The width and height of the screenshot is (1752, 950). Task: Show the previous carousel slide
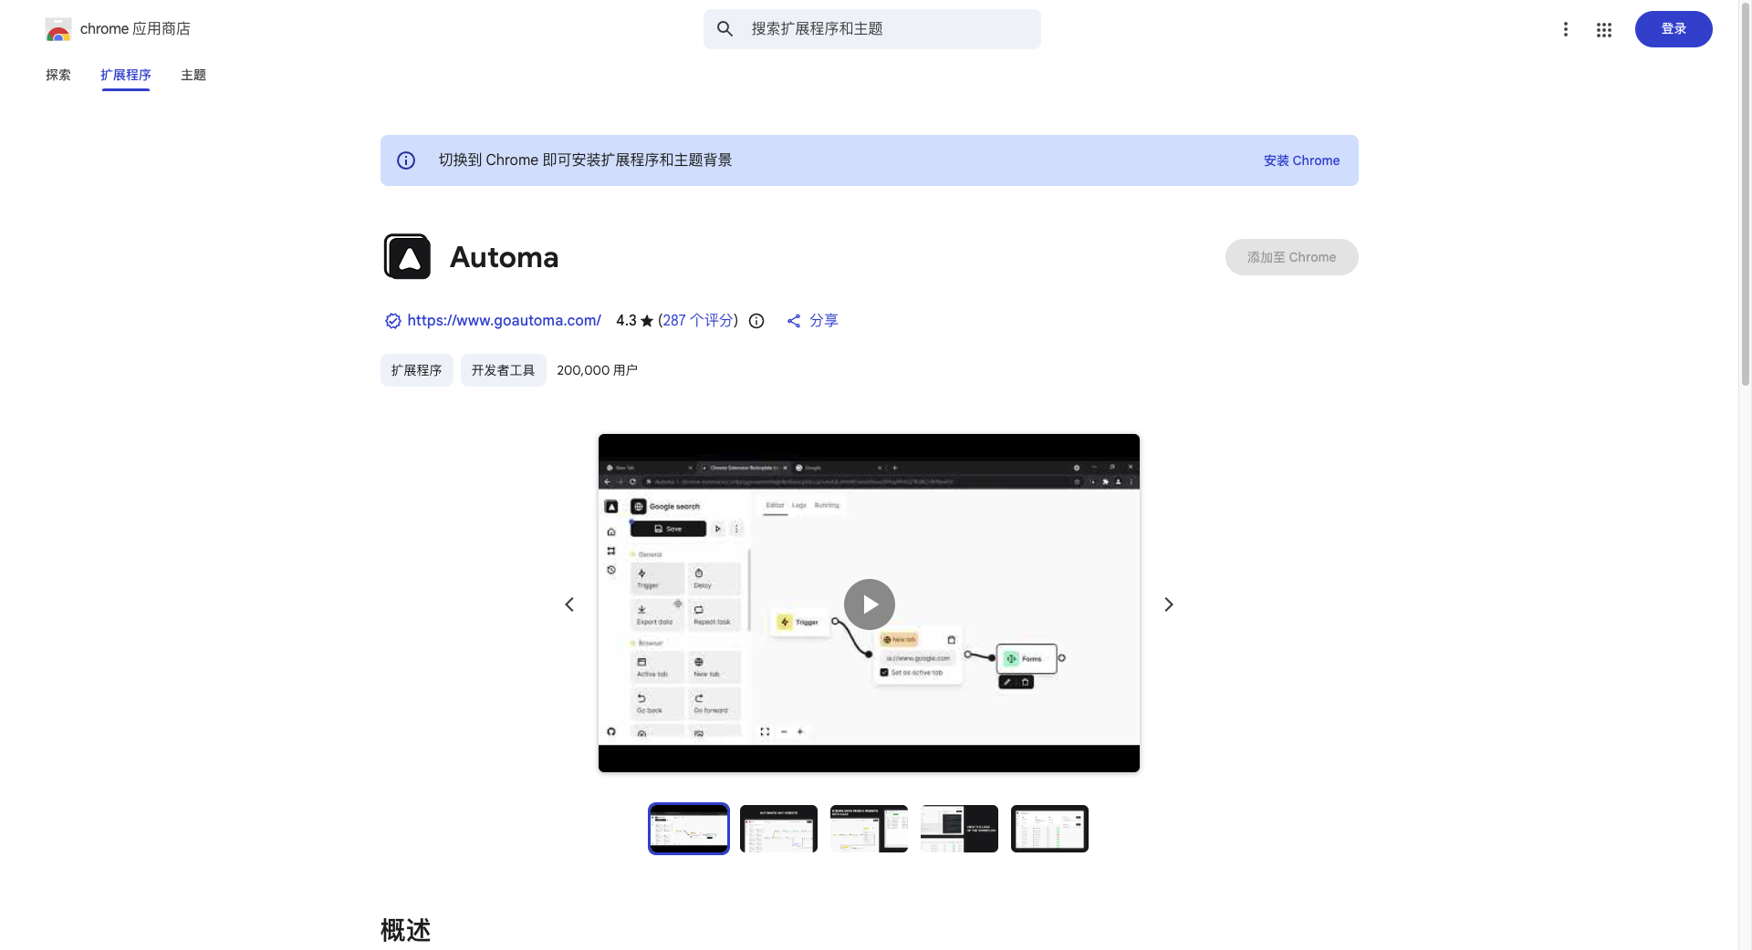tap(569, 604)
